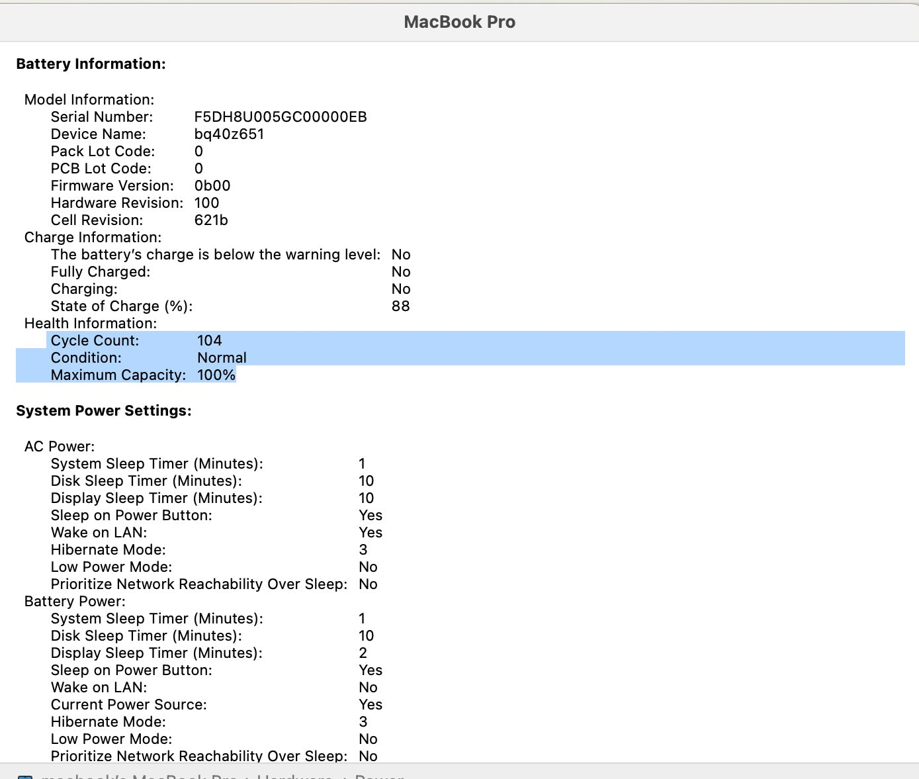Click the Device Name value bq40z651
Screen dimensions: 919x779
point(229,134)
